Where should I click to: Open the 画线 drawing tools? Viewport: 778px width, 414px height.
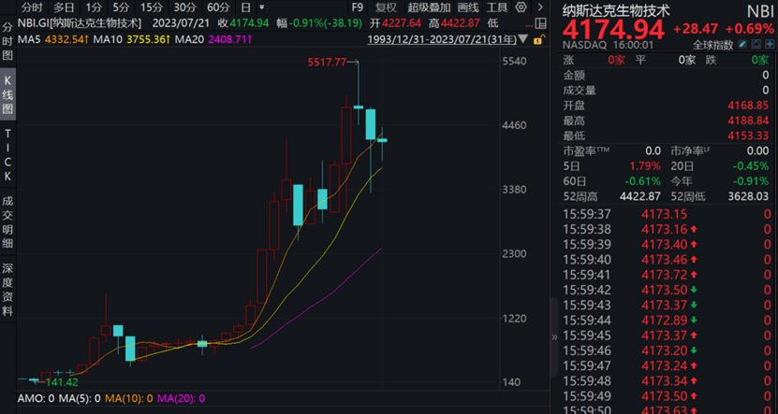pyautogui.click(x=468, y=7)
